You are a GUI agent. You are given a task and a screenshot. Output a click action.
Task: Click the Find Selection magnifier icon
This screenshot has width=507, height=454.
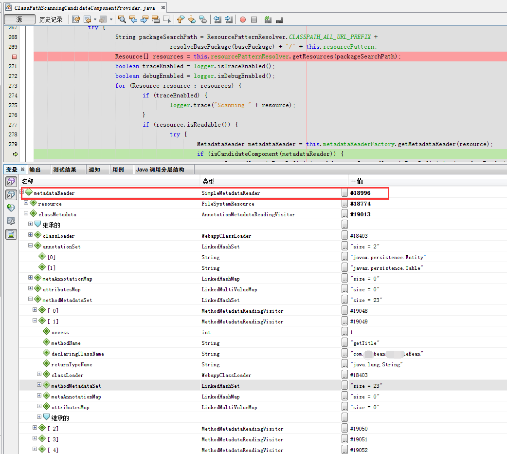[122, 19]
